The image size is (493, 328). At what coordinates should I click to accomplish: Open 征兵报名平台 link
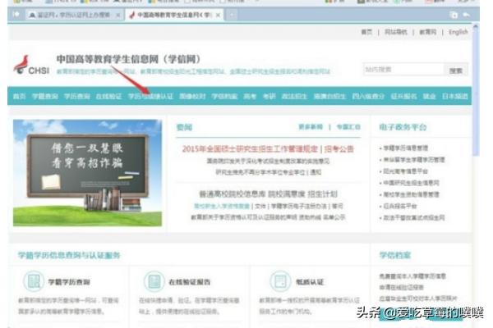(x=400, y=206)
